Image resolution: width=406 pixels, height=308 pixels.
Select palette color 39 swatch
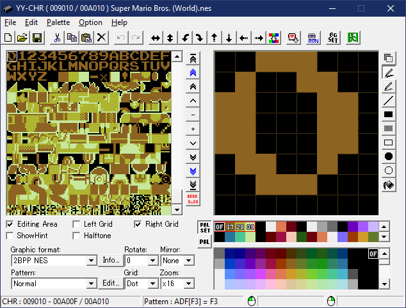coord(250,227)
